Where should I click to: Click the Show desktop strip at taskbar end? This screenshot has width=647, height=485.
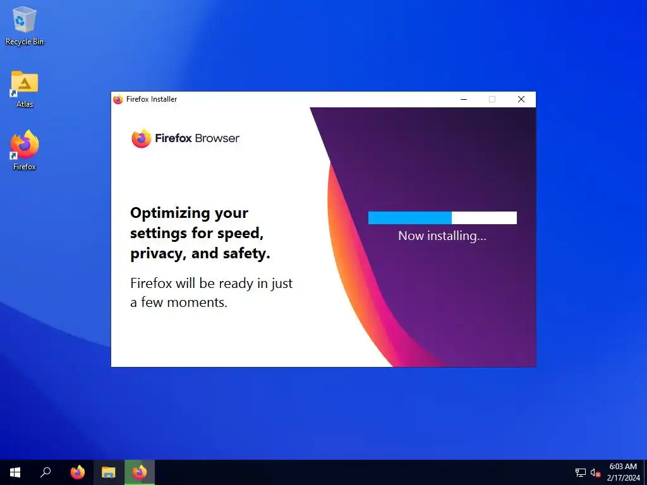tap(645, 472)
